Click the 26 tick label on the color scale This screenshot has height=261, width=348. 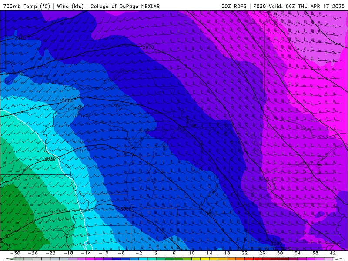(262, 253)
